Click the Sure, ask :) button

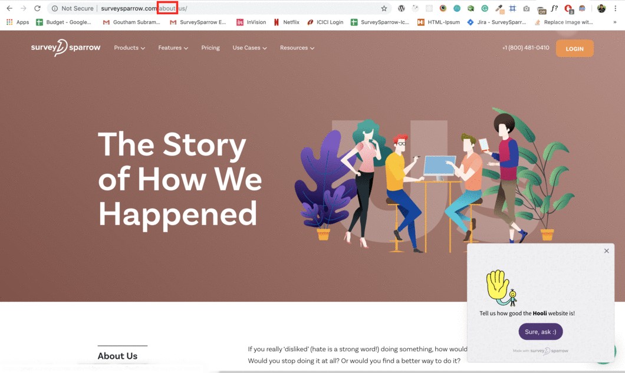(541, 332)
